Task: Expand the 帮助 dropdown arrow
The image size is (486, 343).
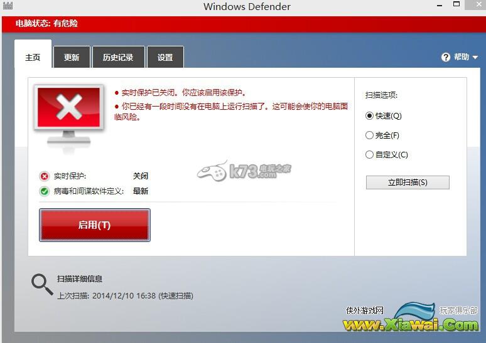Action: [475, 57]
